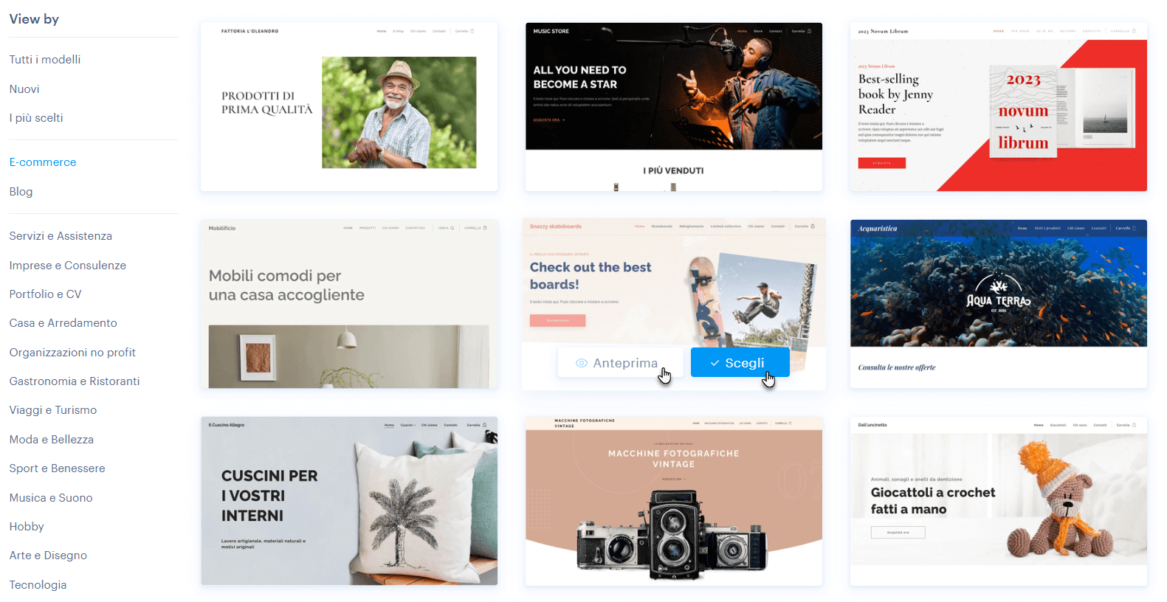Select the Cuscini per i vostri interni template
The image size is (1167, 602).
pos(349,501)
